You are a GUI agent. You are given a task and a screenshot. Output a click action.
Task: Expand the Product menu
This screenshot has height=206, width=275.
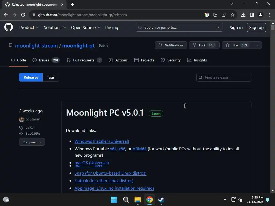[x=29, y=28]
